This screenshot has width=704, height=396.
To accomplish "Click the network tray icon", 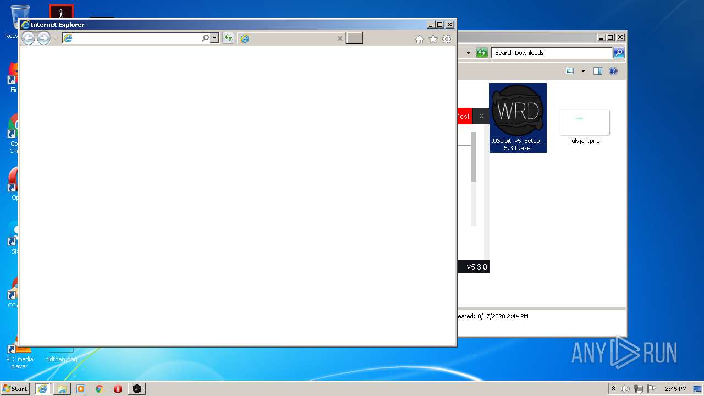I will (x=639, y=389).
